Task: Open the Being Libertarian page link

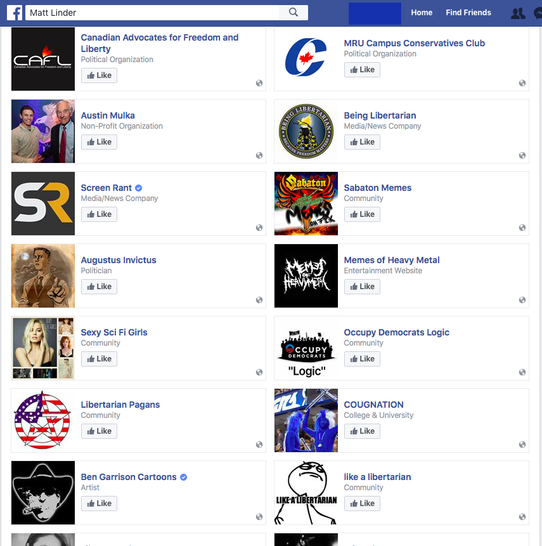Action: (380, 115)
